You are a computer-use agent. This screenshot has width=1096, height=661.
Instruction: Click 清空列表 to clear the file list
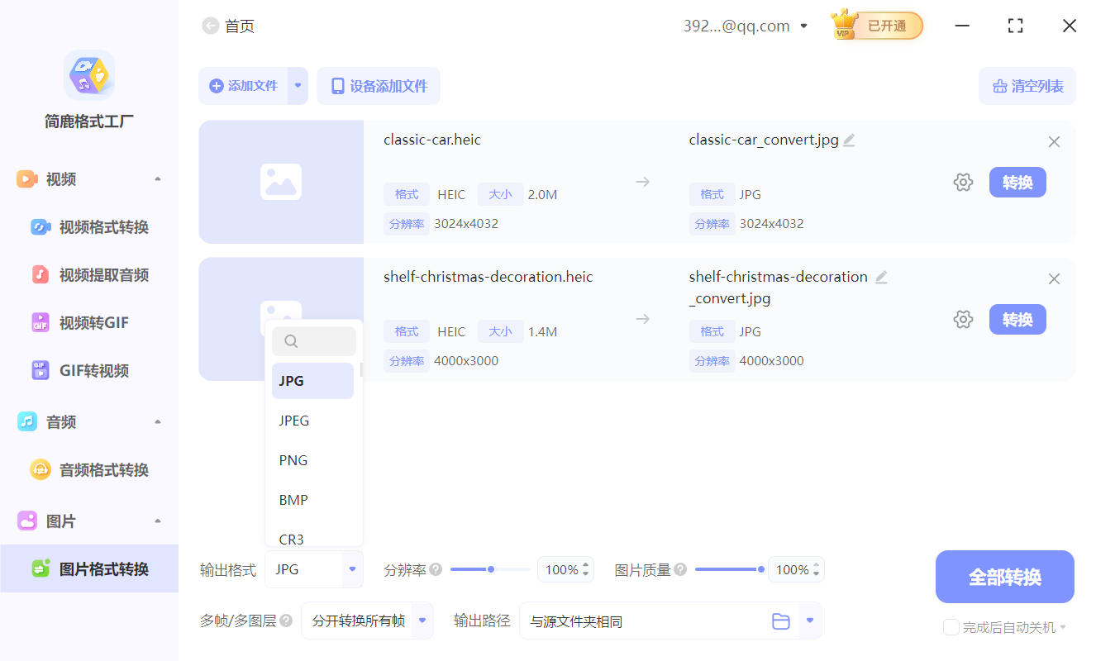point(1027,85)
